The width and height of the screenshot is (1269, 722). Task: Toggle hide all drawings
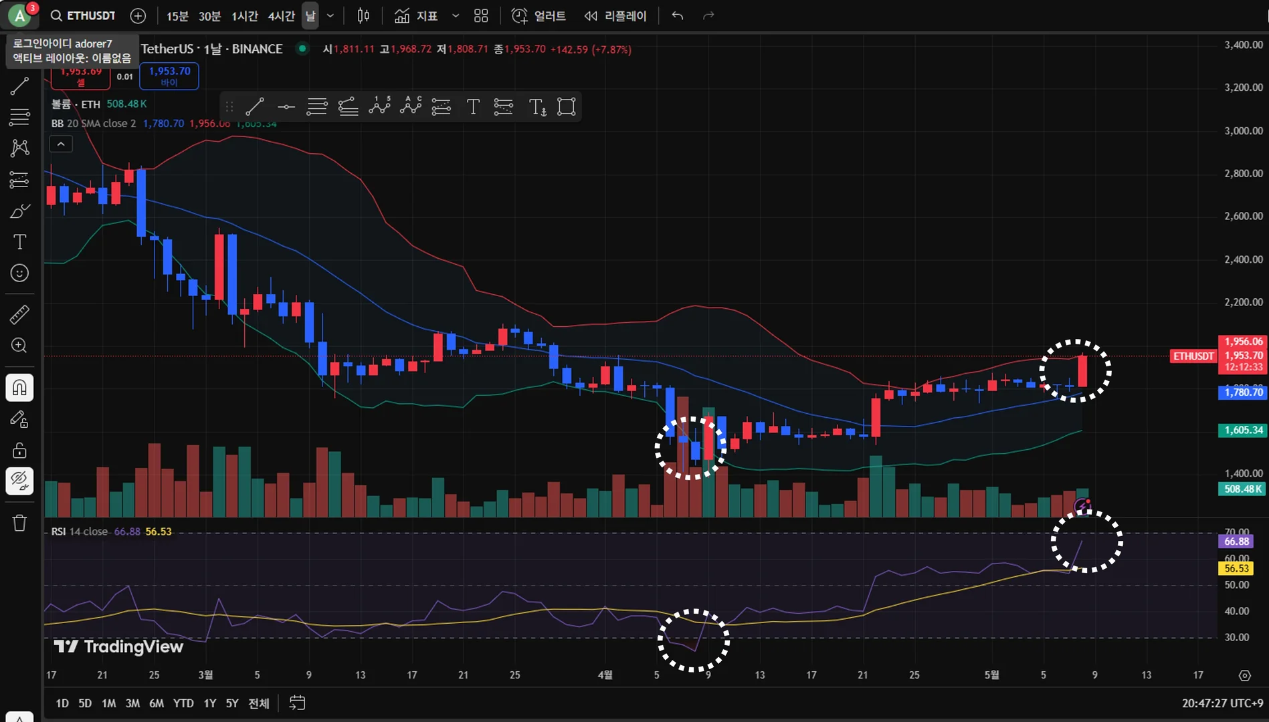[x=19, y=481]
